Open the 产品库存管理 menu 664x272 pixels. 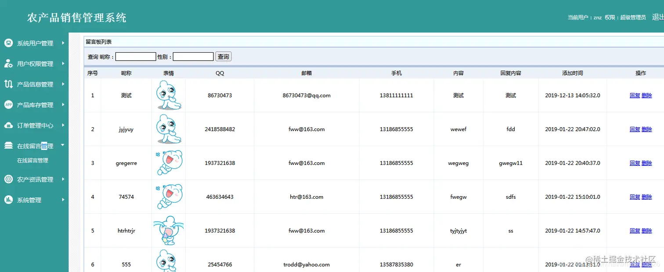(x=34, y=105)
